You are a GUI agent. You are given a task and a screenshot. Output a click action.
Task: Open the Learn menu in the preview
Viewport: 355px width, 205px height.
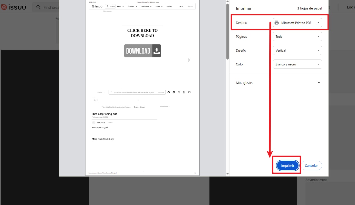159,6
